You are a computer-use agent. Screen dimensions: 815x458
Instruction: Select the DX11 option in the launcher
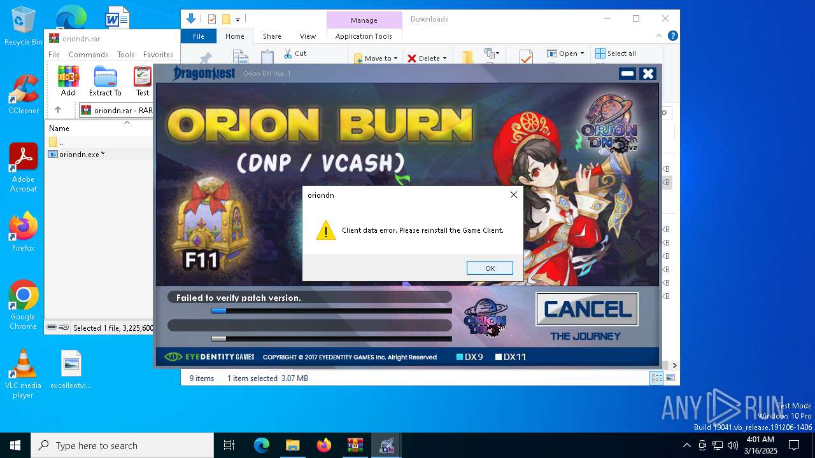point(511,357)
